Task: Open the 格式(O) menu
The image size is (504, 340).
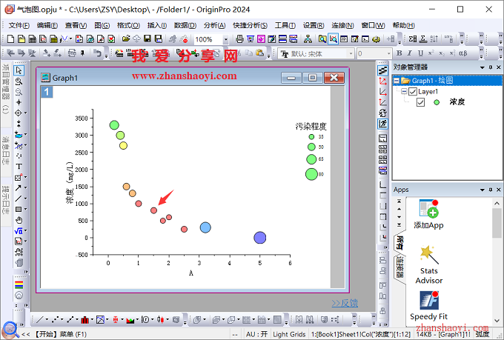Action: (128, 25)
